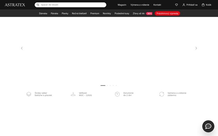Click the exchange arrows icon
Viewport: 218px width, 136px height.
point(162,94)
